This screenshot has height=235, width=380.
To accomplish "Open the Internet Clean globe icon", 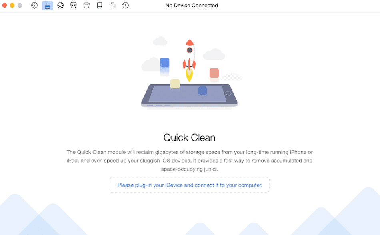I will click(x=60, y=5).
